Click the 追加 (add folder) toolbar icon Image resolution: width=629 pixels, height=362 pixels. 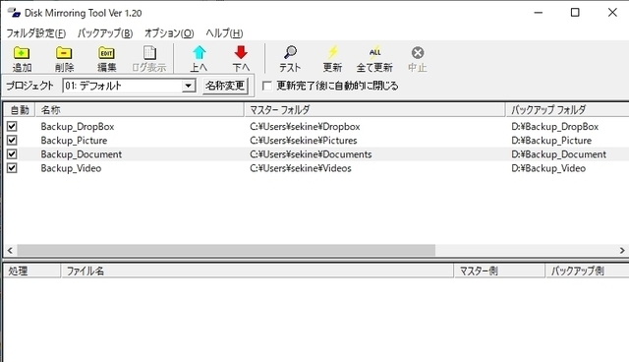point(22,53)
